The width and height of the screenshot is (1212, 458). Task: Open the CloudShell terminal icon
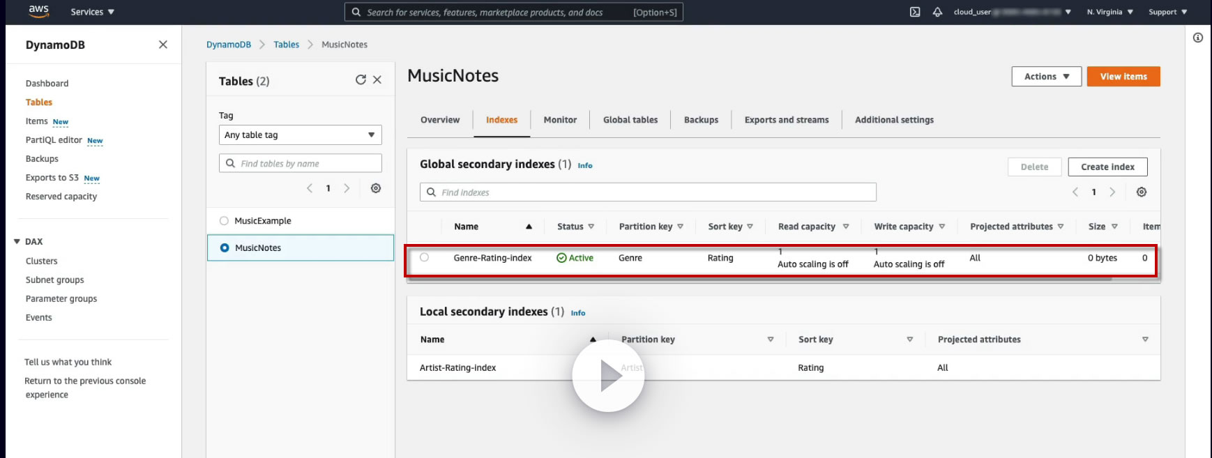[915, 12]
